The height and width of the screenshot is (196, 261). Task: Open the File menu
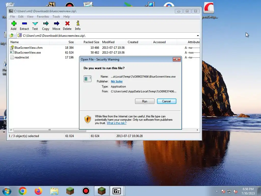[12, 17]
